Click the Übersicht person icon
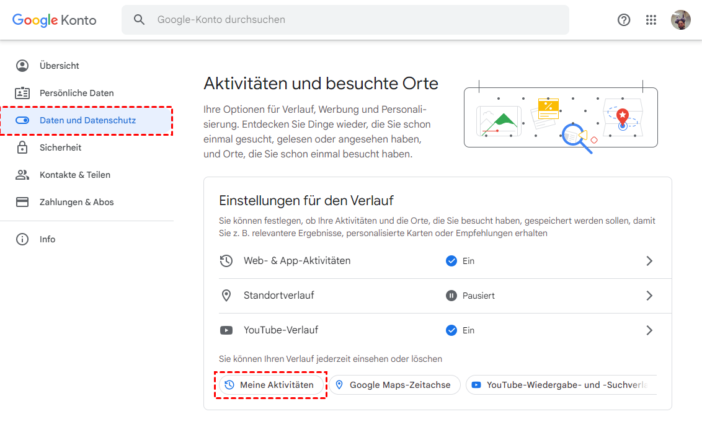 click(22, 66)
